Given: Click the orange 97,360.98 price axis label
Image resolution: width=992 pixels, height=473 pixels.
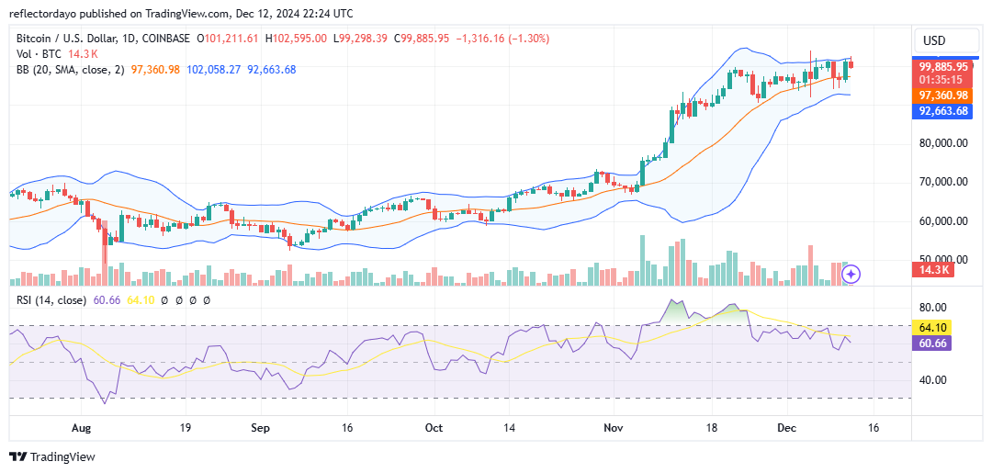Looking at the screenshot, I should tap(944, 95).
